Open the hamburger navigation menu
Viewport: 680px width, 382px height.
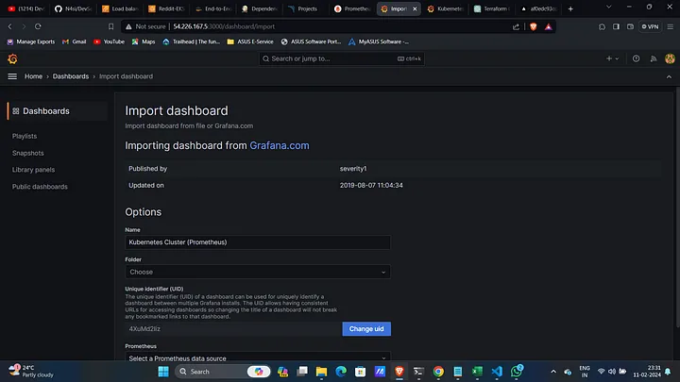pyautogui.click(x=12, y=76)
